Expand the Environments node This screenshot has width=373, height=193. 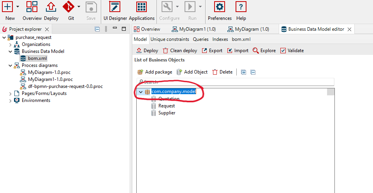click(10, 100)
